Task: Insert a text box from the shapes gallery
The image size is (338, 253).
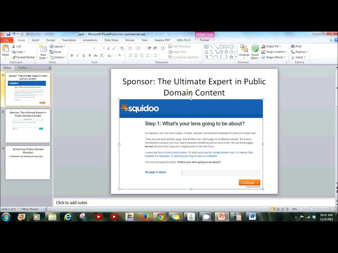Action: (206, 47)
